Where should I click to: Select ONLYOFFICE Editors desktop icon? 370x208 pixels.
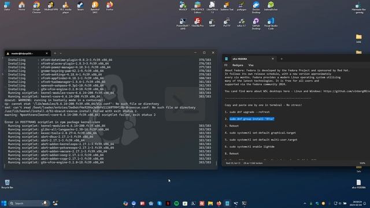point(198,8)
